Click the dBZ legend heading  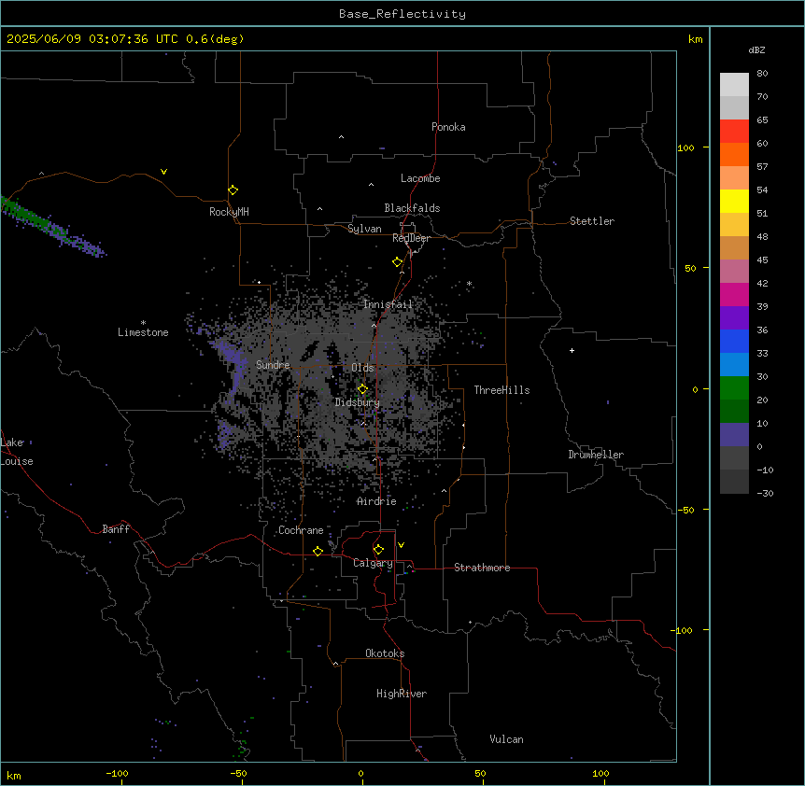coord(756,49)
